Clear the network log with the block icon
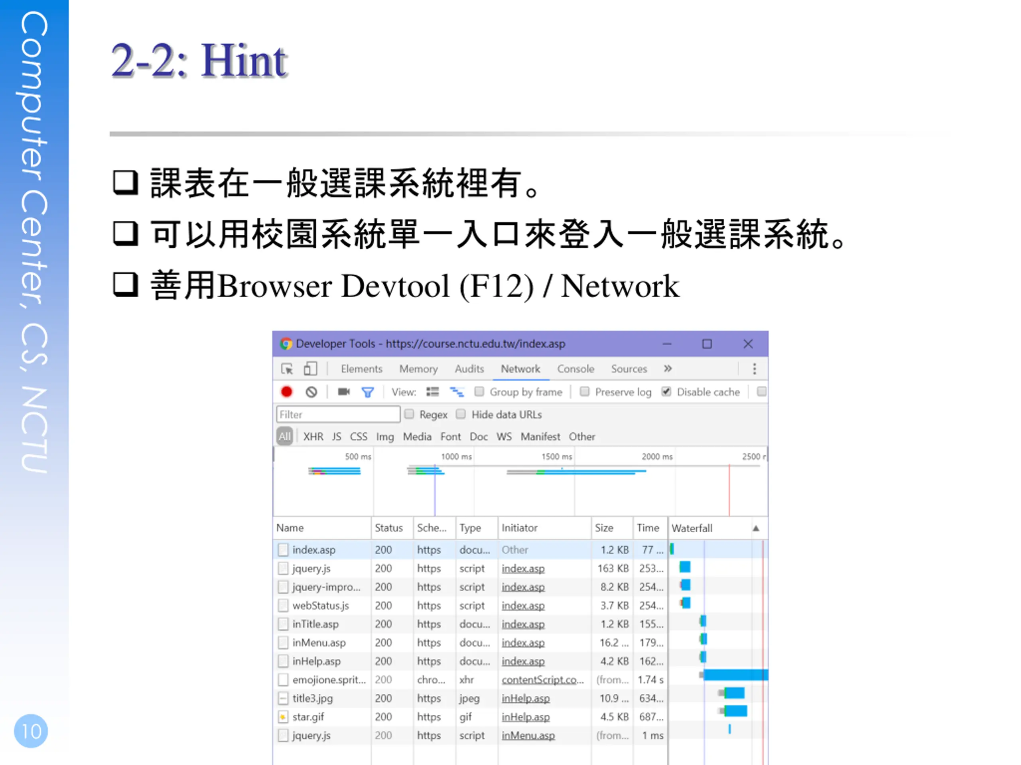 pyautogui.click(x=311, y=392)
